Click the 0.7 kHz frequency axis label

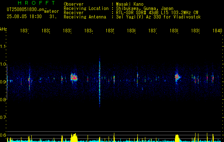(x=3, y=118)
